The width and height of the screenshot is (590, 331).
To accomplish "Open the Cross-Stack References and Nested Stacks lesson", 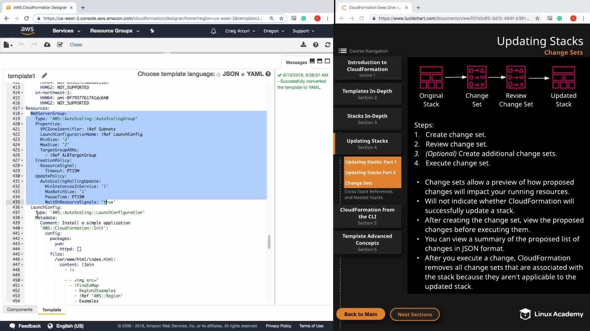I will 368,194.
